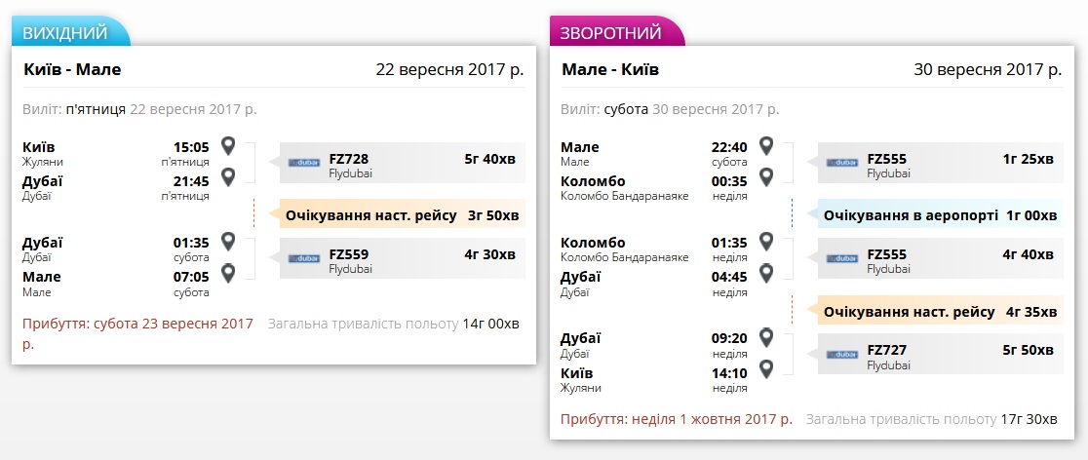
Task: Click the airport wait 1г 00хв banner
Action: click(940, 214)
